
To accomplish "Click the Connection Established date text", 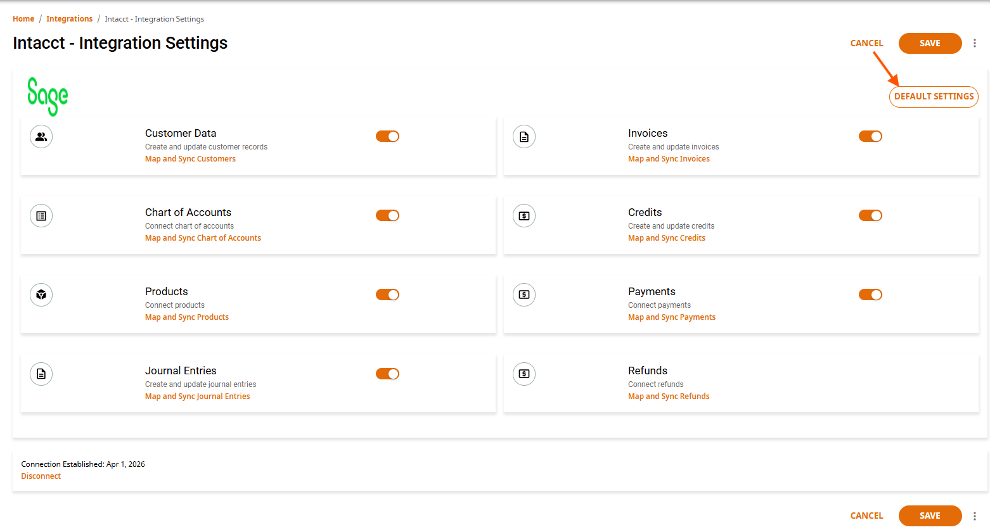I will (x=83, y=464).
